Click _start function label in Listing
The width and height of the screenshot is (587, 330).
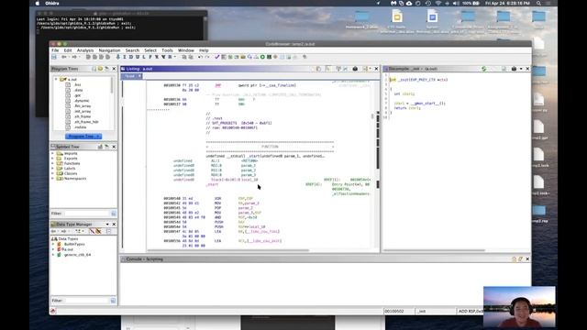[x=212, y=184]
